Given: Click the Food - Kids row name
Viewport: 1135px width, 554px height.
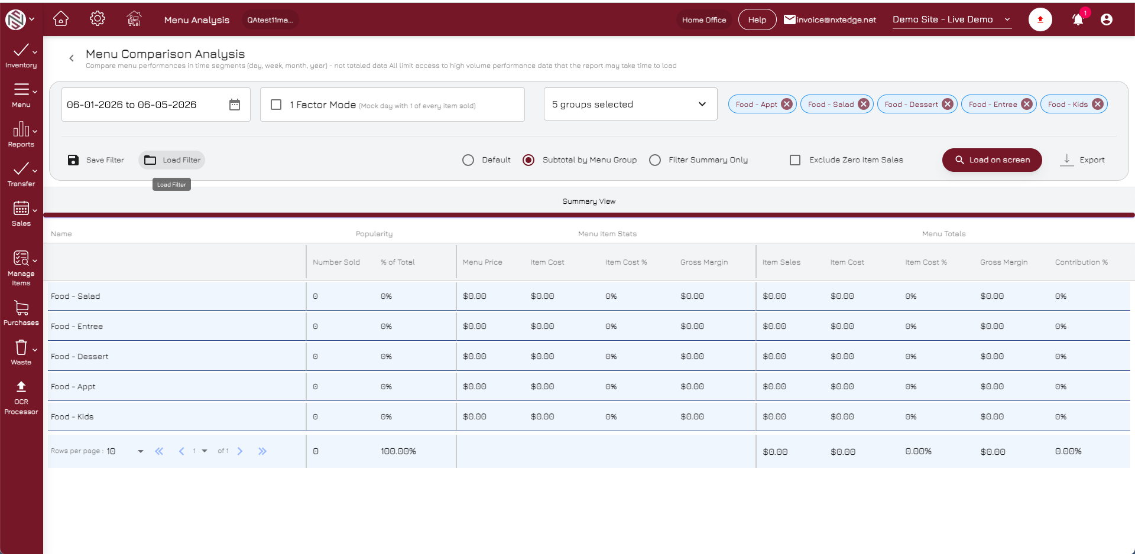Looking at the screenshot, I should pos(72,416).
